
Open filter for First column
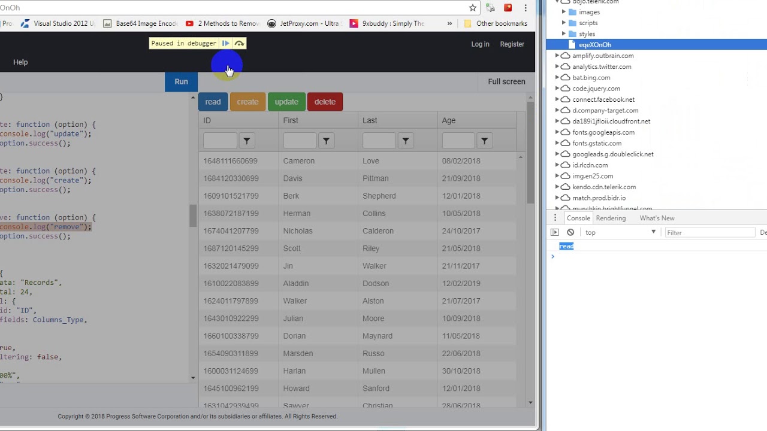(x=326, y=141)
